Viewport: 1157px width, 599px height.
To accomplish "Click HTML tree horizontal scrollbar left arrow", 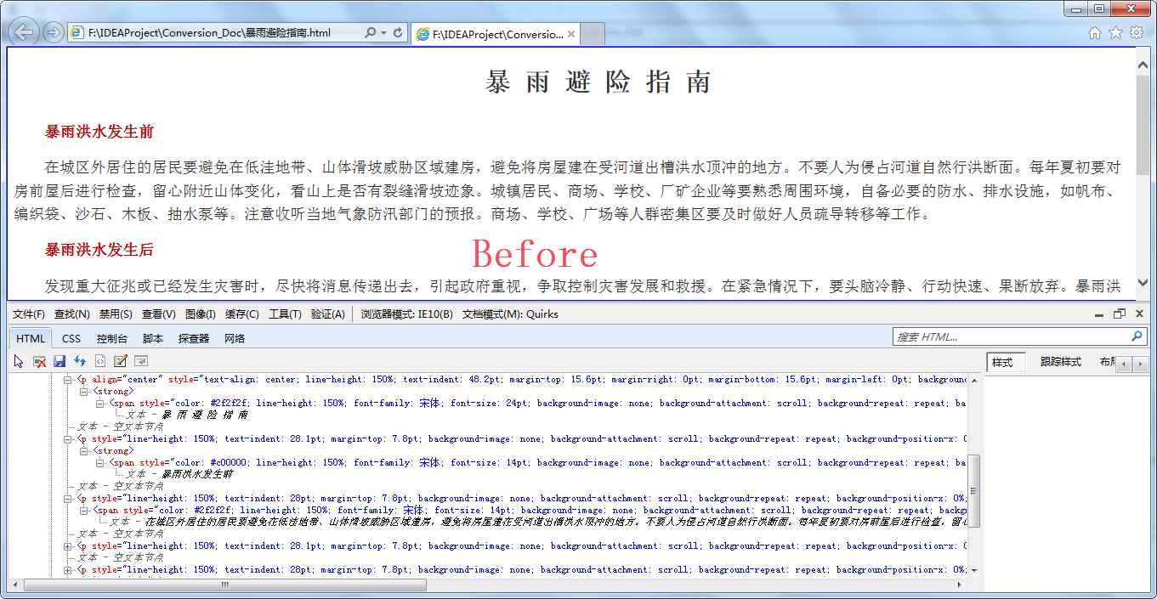I will (x=17, y=585).
